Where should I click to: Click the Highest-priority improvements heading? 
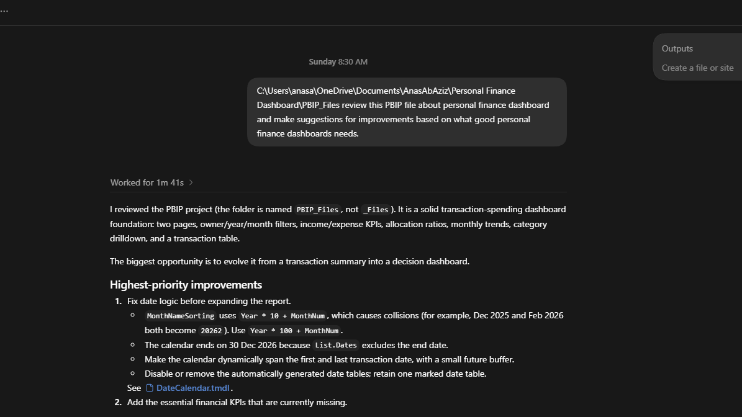click(186, 285)
